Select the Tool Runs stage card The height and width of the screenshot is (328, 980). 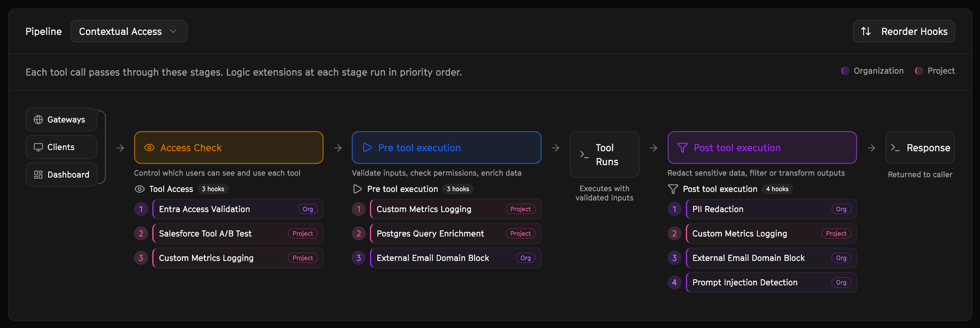coord(605,155)
